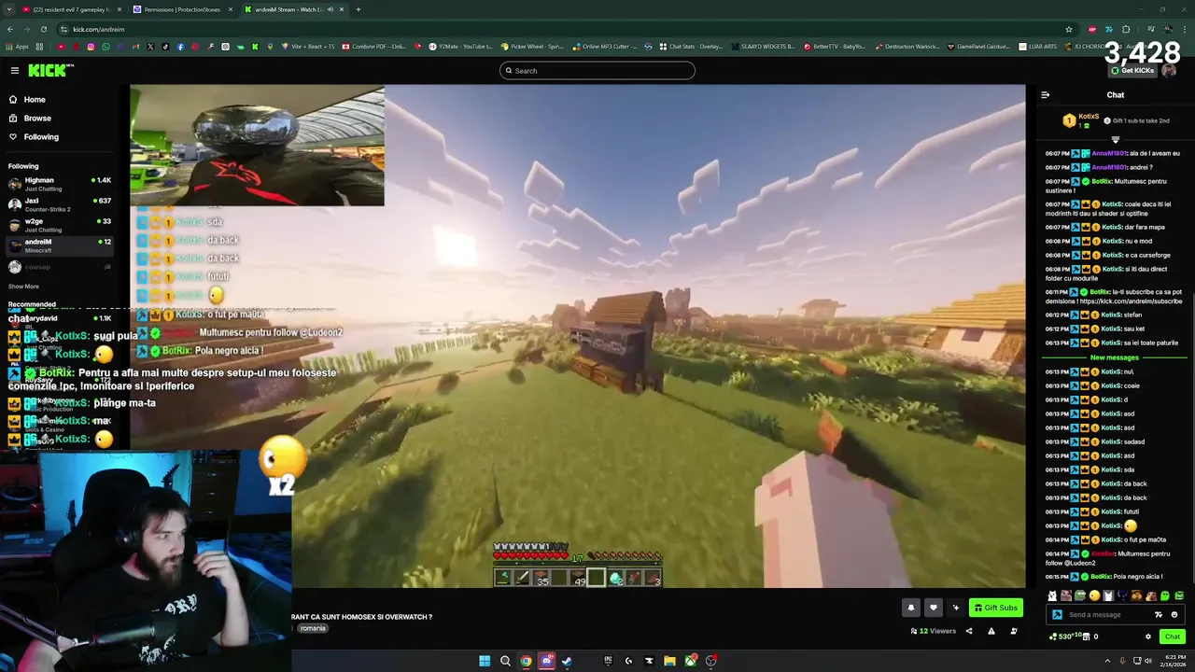Select andreiM channel in Following list
Image resolution: width=1195 pixels, height=672 pixels.
coord(60,245)
